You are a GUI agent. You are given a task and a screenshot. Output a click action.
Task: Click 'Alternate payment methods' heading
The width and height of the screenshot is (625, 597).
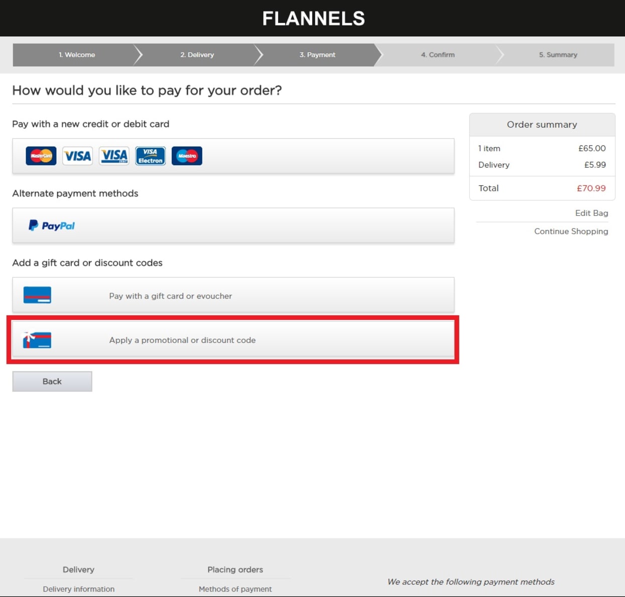75,193
